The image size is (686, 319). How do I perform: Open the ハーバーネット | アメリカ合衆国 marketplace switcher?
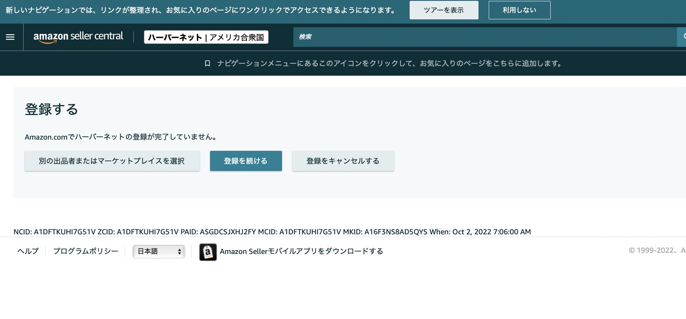[x=206, y=37]
